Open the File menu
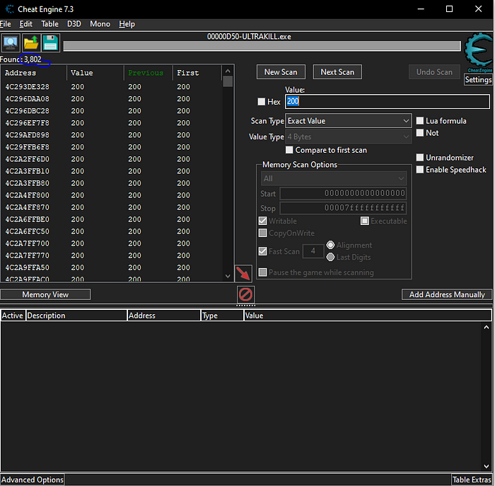Image resolution: width=495 pixels, height=486 pixels. [6, 24]
